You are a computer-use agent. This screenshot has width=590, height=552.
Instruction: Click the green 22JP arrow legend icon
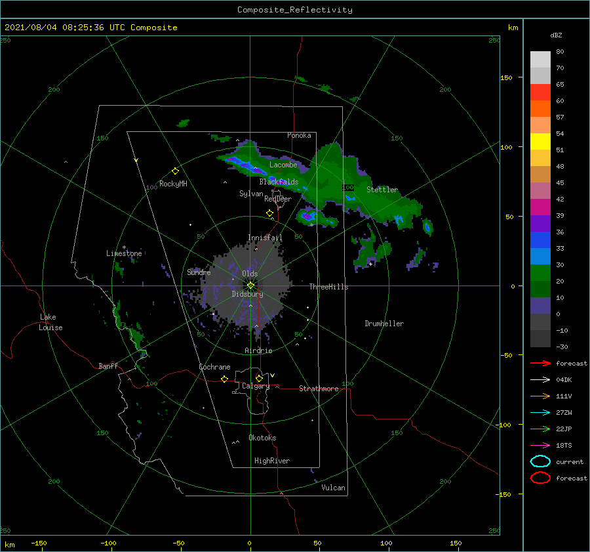point(540,429)
